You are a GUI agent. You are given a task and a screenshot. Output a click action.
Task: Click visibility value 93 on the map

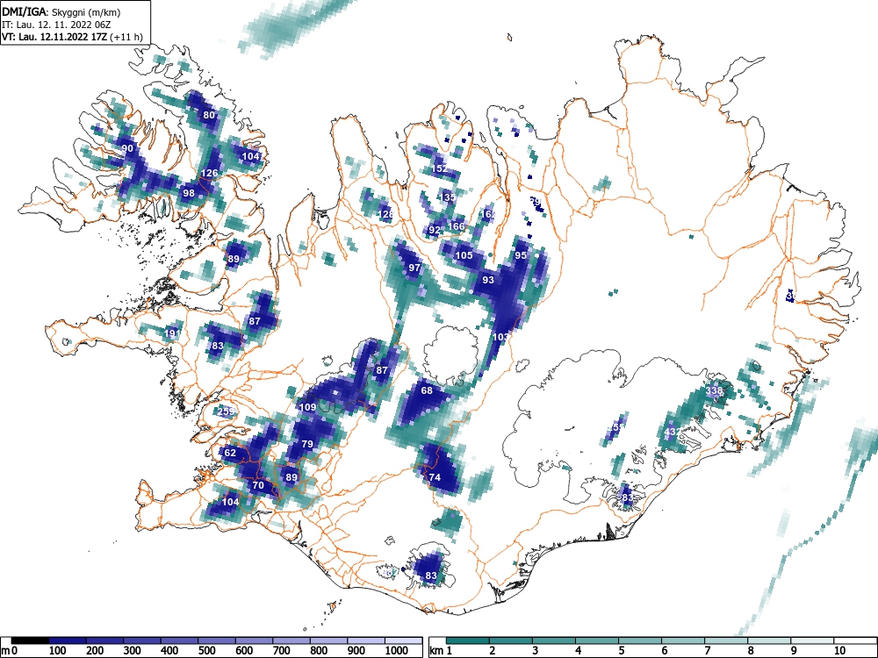pyautogui.click(x=488, y=280)
